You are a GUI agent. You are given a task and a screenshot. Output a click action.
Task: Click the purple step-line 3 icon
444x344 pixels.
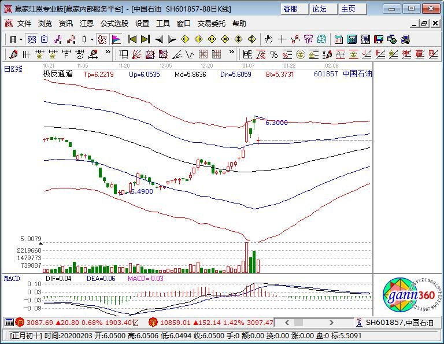[58, 39]
